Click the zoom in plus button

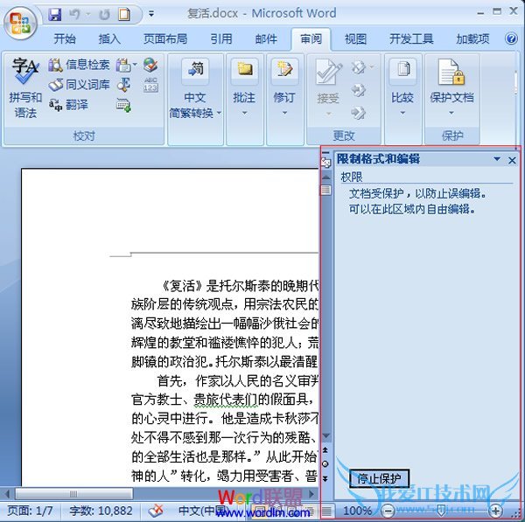[495, 511]
